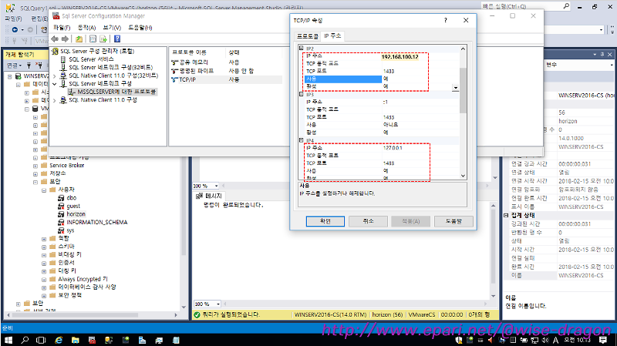Select SQL Server 서비스 tree node
This screenshot has width=617, height=346.
coord(91,59)
